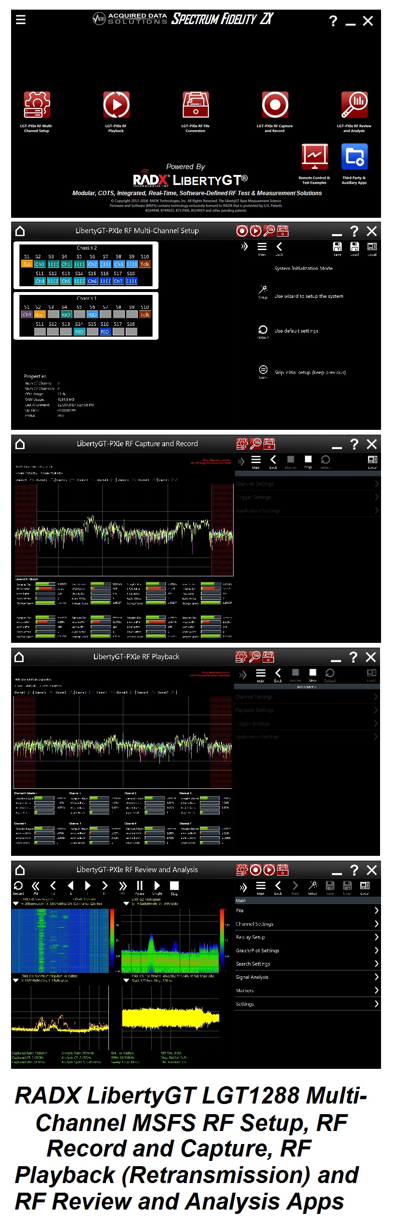This screenshot has height=1224, width=395.
Task: Select Ch7 slot S17 in Chassis 2
Action: pyautogui.click(x=118, y=281)
